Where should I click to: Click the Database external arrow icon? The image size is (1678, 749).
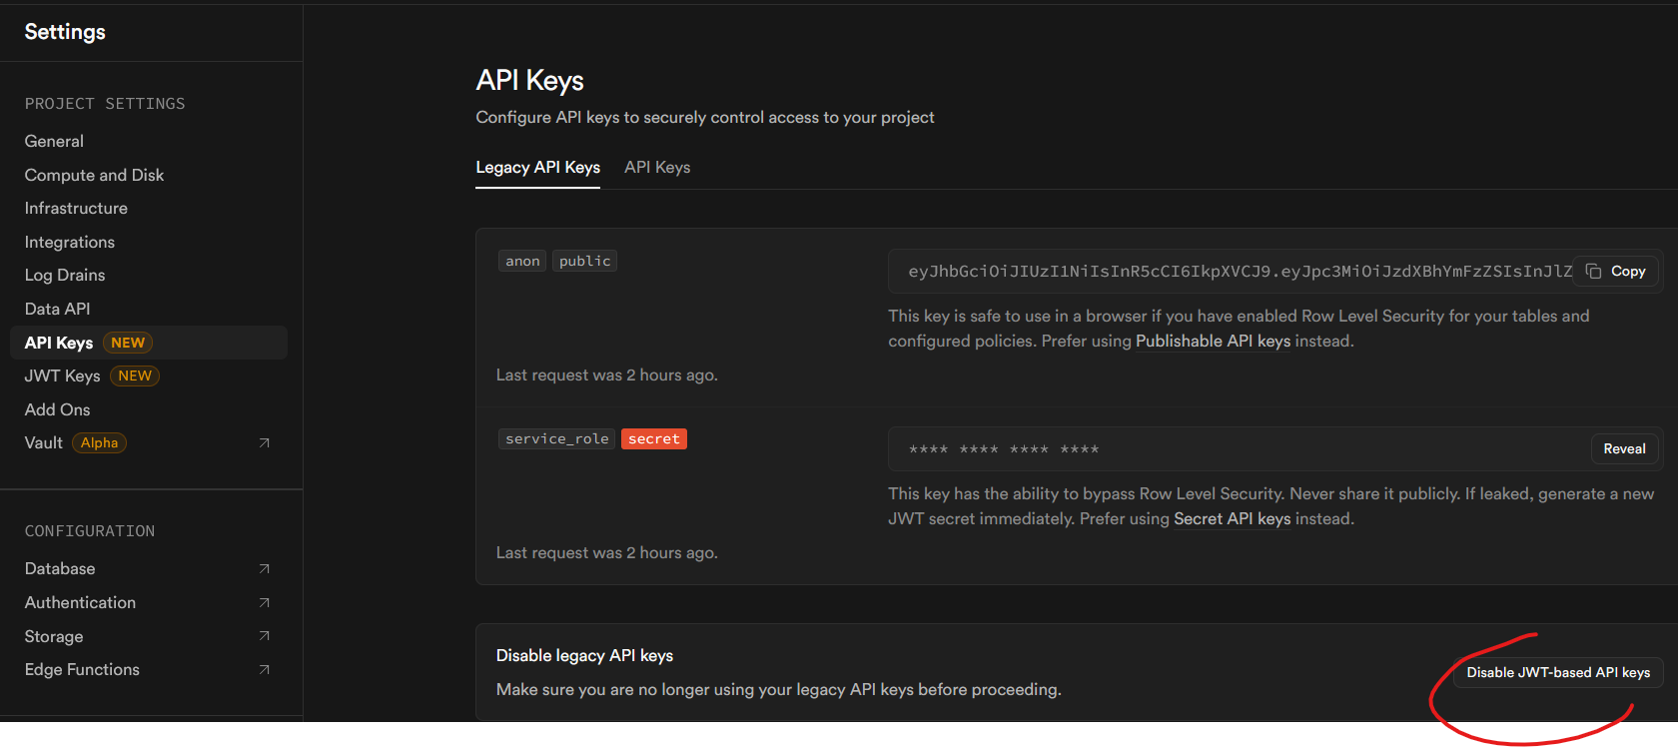pos(264,568)
